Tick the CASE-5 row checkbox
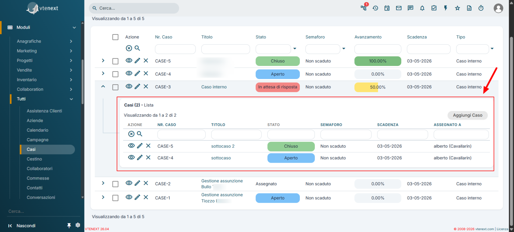The image size is (514, 232). [115, 61]
